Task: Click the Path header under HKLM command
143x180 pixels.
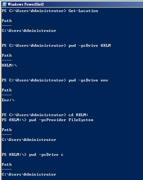Action: (x=6, y=55)
